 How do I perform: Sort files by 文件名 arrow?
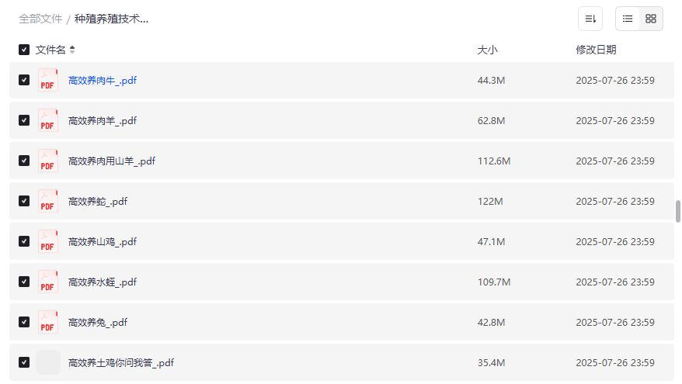click(72, 50)
